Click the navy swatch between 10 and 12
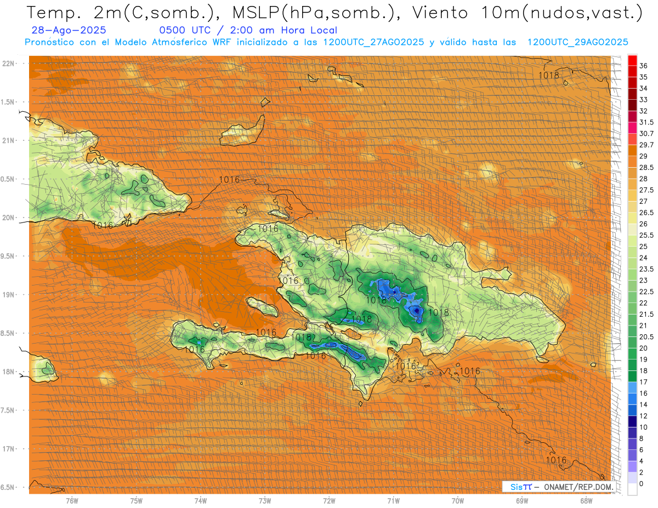The height and width of the screenshot is (508, 658). click(632, 421)
